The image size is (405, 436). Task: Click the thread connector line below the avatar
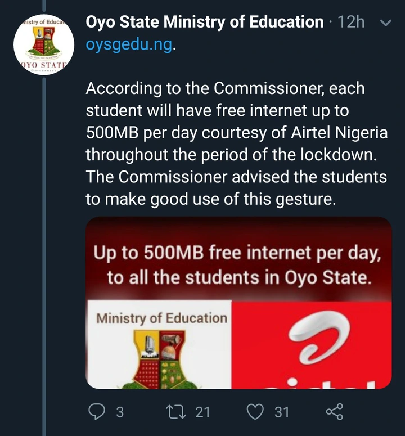point(44,257)
